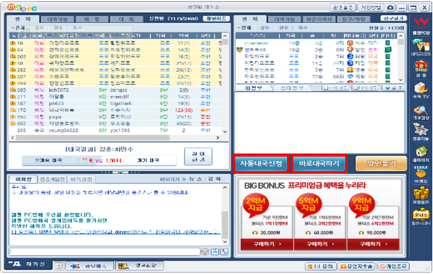Click the gold coins 무료충전 icon
Image resolution: width=433 pixels, height=274 pixels.
(x=421, y=195)
